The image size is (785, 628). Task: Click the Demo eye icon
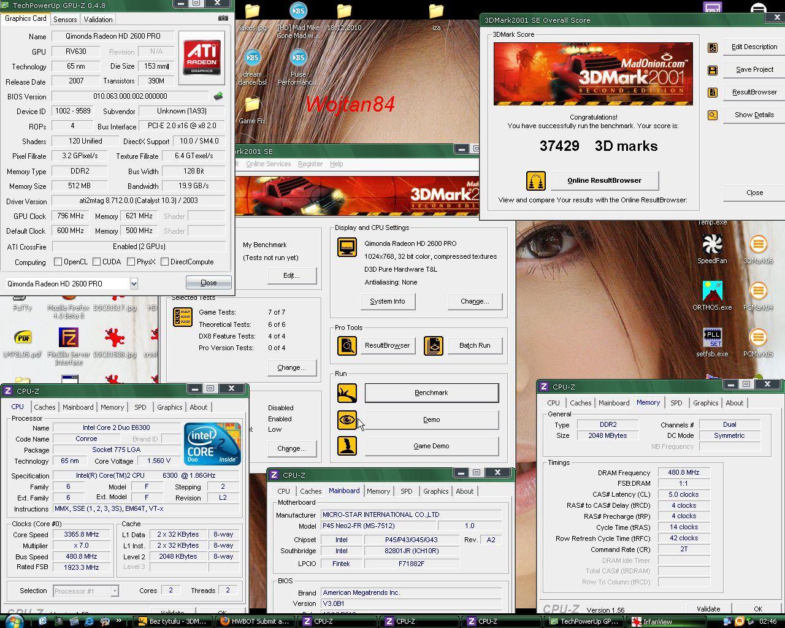pyautogui.click(x=347, y=420)
